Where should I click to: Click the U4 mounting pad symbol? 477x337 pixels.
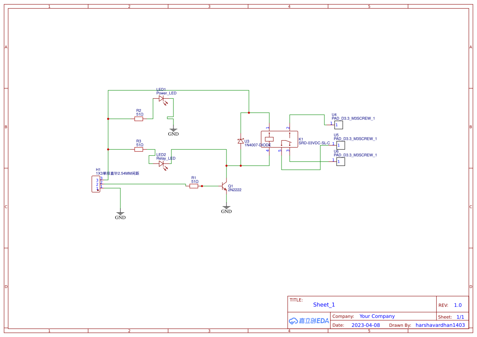click(x=339, y=124)
